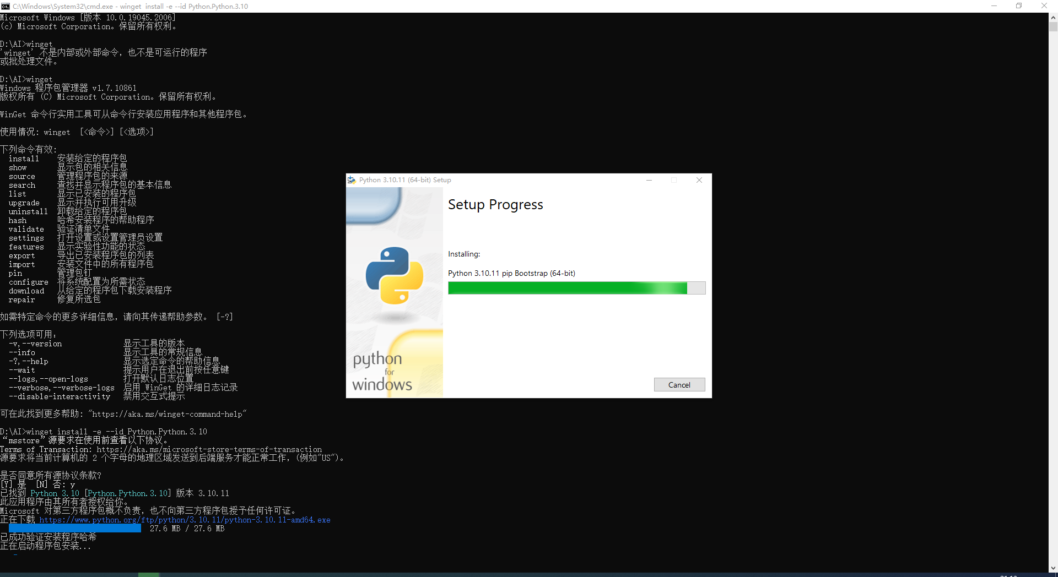Viewport: 1058px width, 577px height.
Task: Click the microsoft-store-terms-of-transaction URL
Action: (209, 449)
